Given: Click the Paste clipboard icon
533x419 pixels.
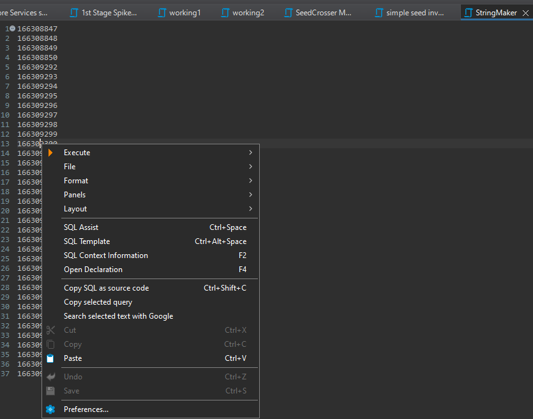Looking at the screenshot, I should tap(50, 358).
